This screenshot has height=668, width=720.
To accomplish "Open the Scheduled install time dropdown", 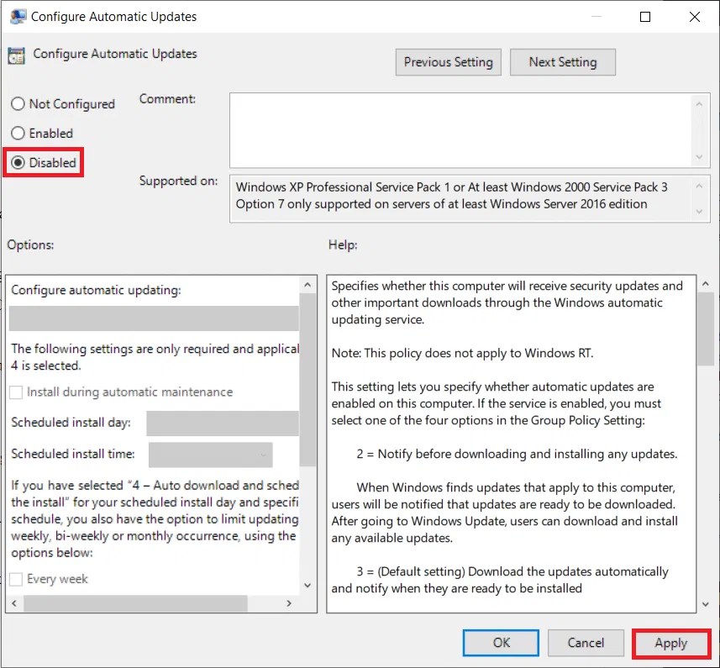I will point(208,454).
